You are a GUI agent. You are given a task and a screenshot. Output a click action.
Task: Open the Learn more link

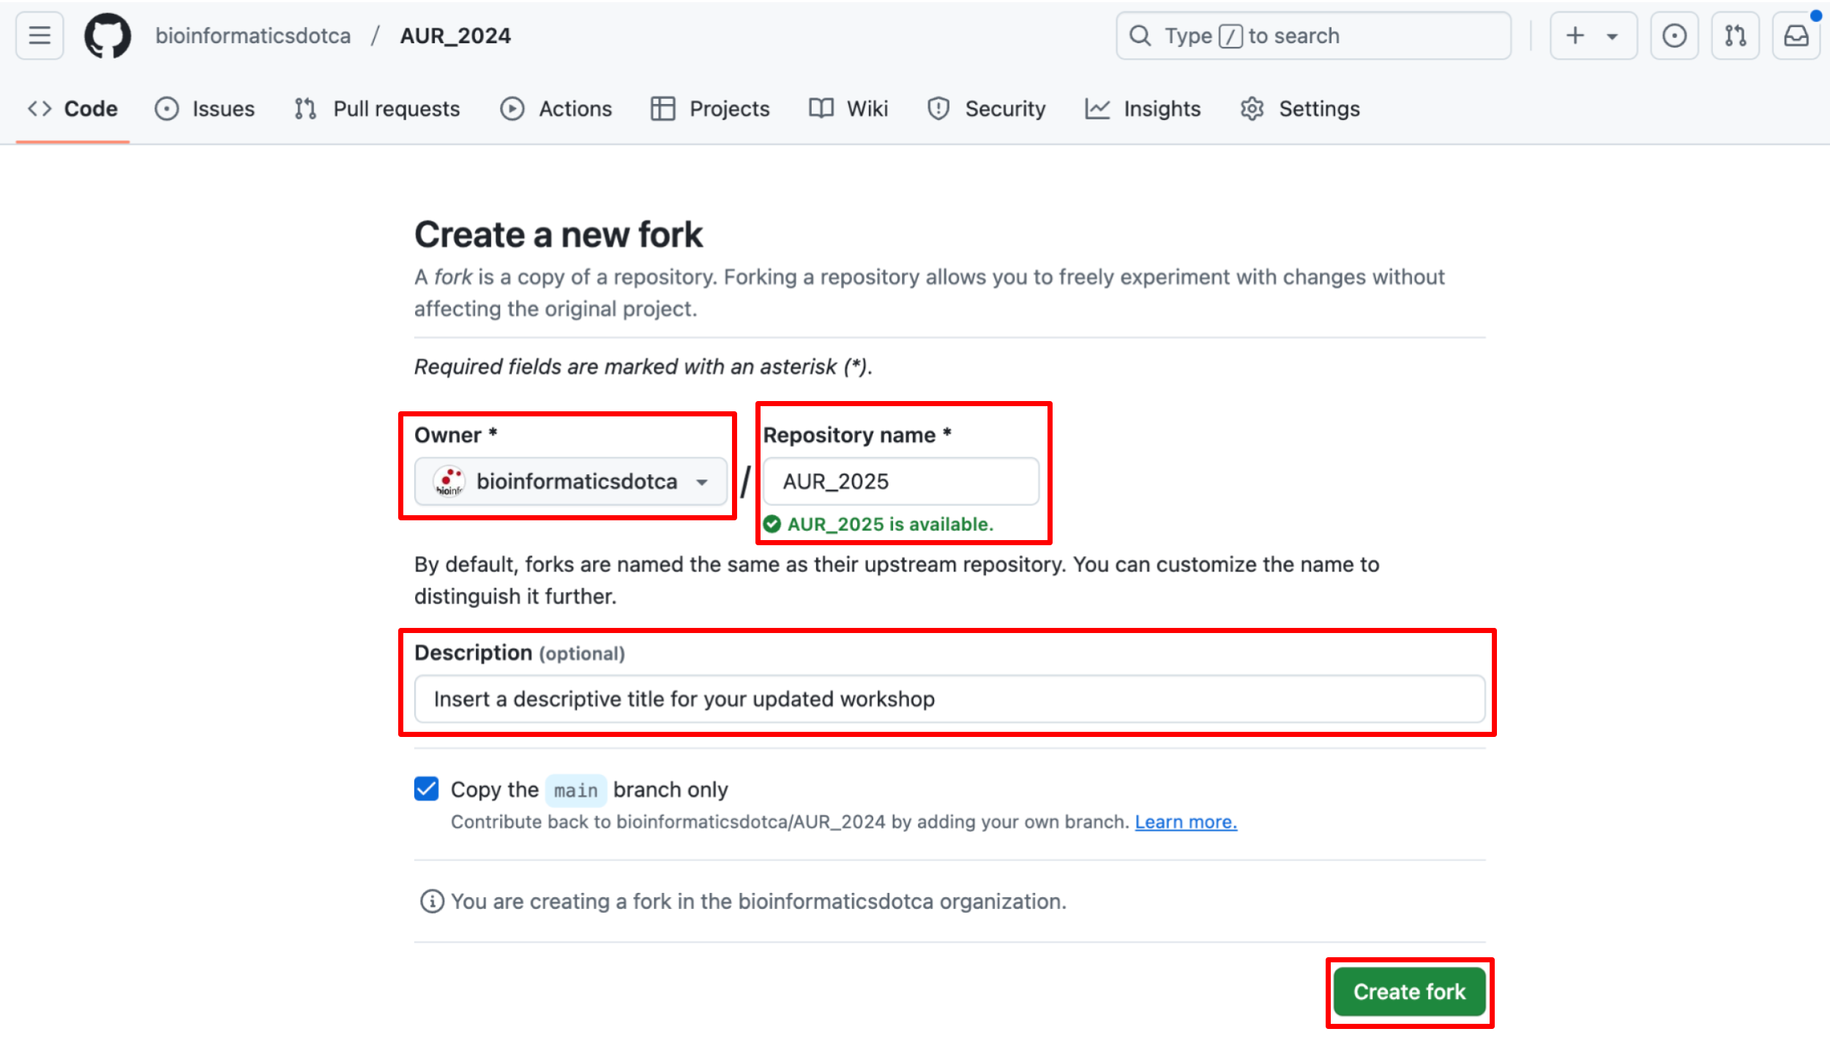(1185, 821)
